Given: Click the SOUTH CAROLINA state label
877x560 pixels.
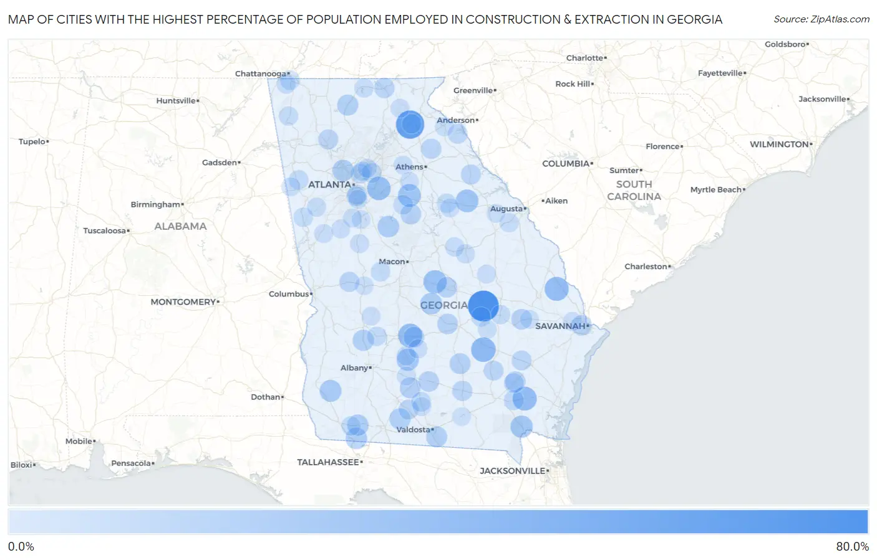Looking at the screenshot, I should pos(634,191).
